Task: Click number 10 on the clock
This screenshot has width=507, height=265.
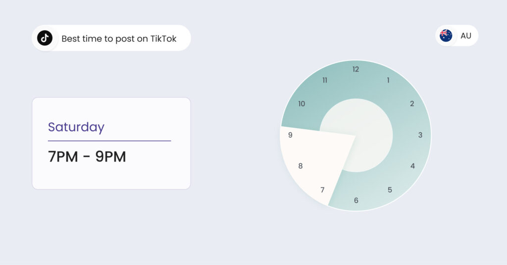Action: click(302, 104)
